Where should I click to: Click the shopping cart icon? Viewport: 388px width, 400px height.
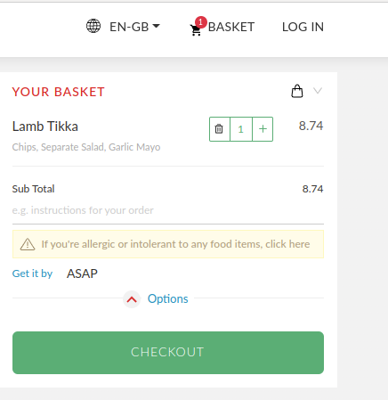tap(196, 30)
